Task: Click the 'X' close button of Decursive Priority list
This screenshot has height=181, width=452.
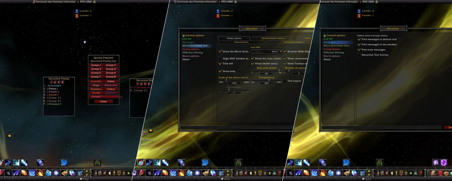Action: (x=63, y=82)
